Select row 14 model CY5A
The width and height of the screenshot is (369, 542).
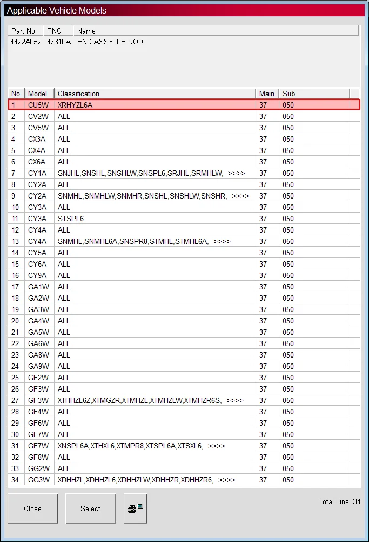37,253
